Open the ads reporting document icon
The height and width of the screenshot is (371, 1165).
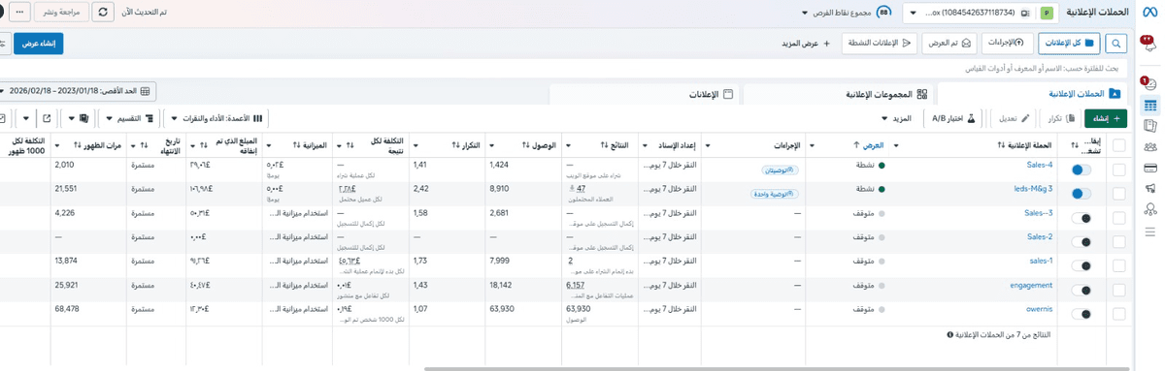1150,126
